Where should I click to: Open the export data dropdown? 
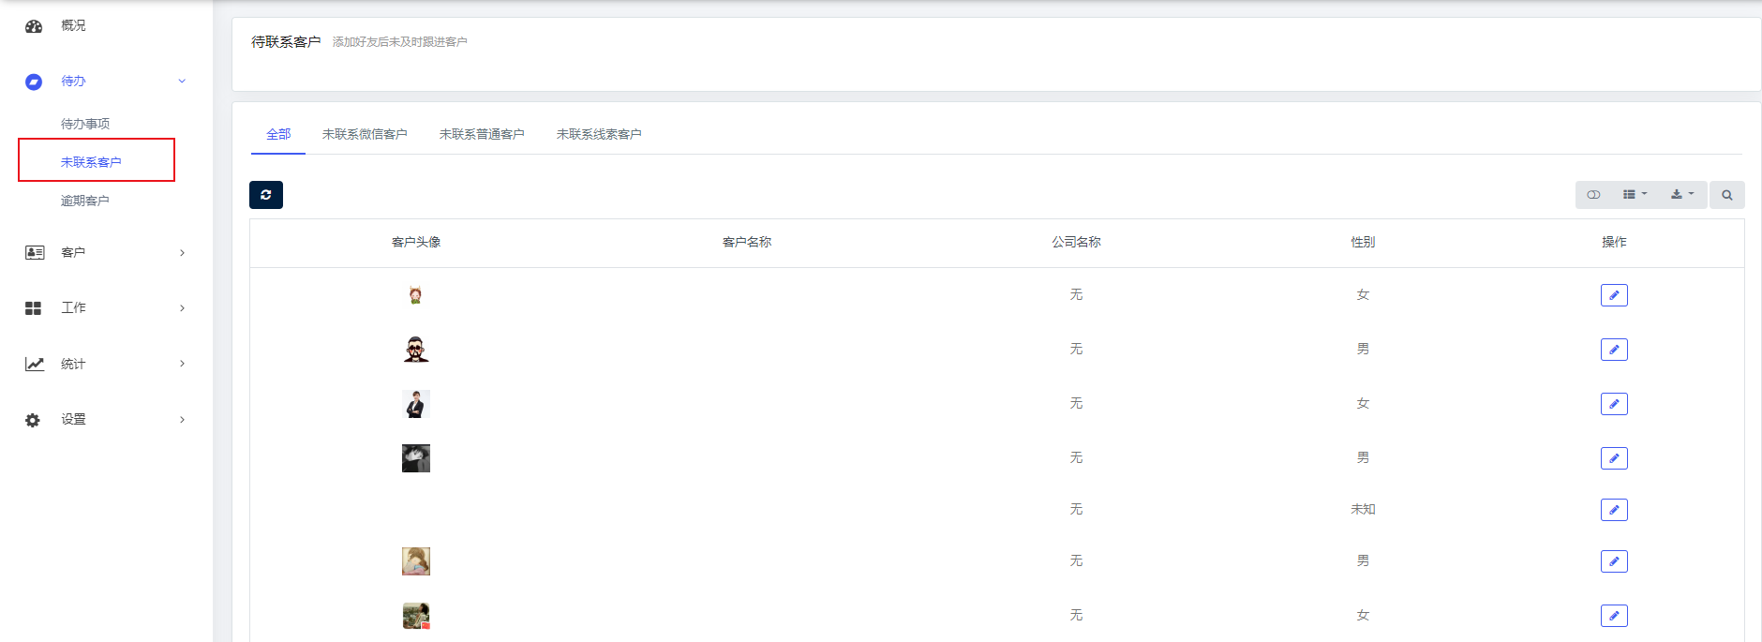(1681, 195)
